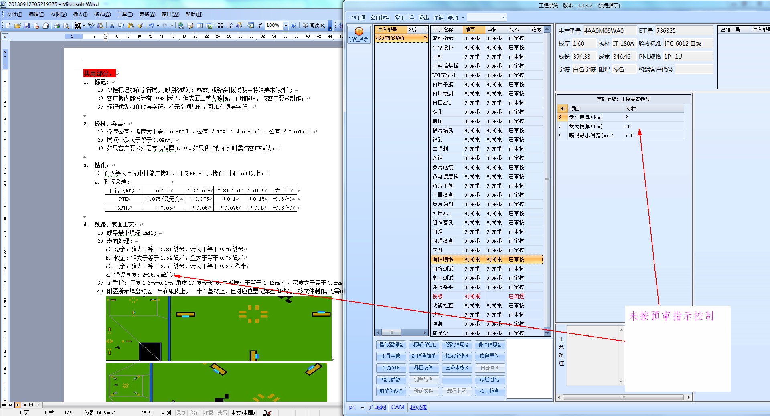
Task: Click the Word Help question mark icon
Action: [x=294, y=26]
